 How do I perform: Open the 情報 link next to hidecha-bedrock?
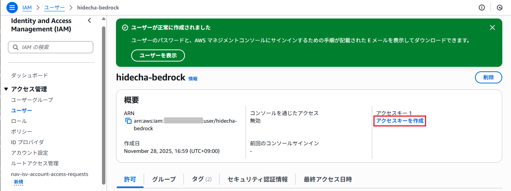point(193,79)
